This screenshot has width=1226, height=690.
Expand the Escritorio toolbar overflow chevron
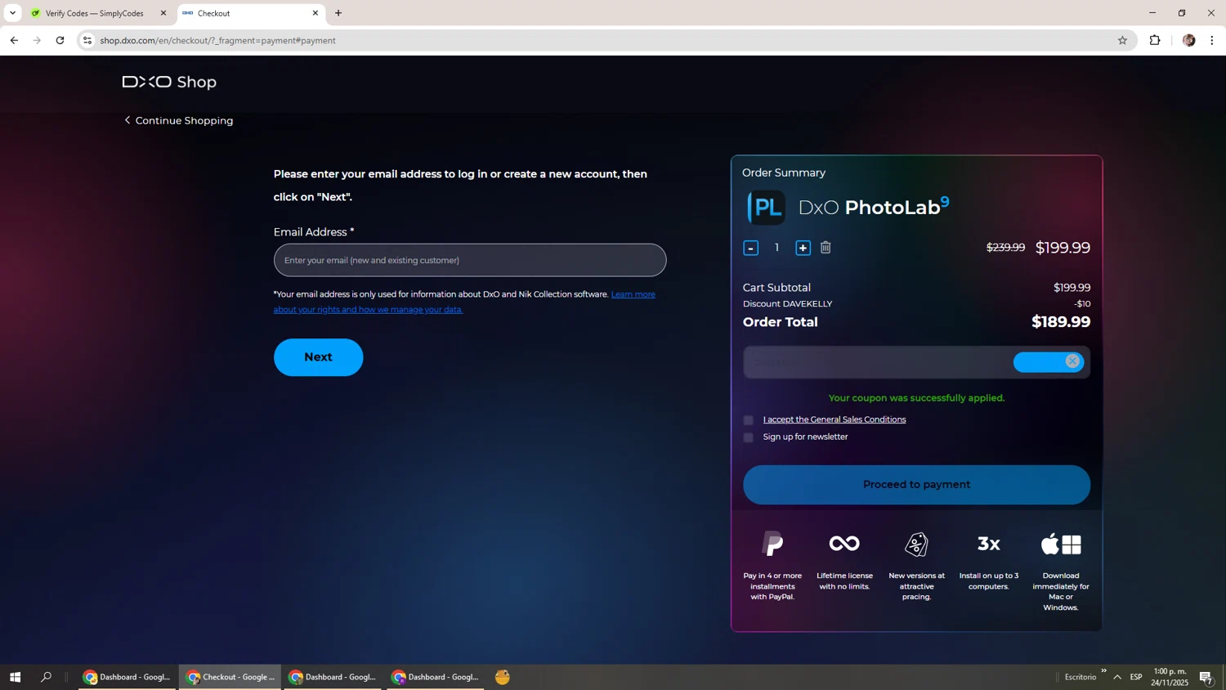click(1103, 671)
